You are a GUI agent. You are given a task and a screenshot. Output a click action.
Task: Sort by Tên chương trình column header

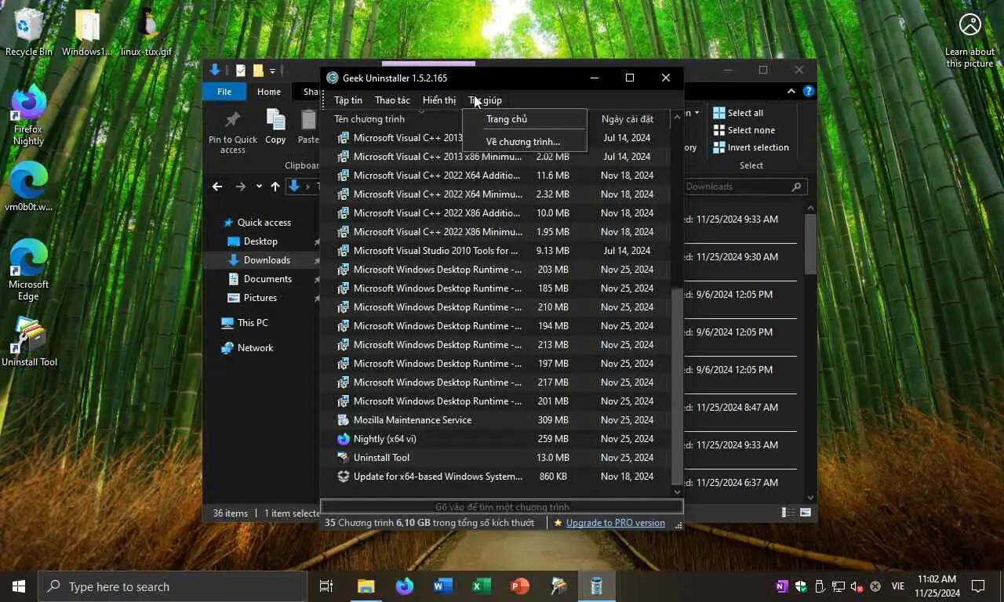pyautogui.click(x=369, y=119)
